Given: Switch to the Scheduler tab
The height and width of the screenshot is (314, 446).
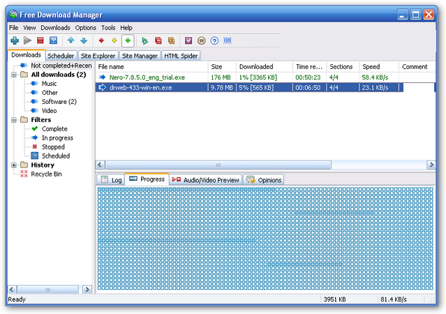Looking at the screenshot, I should (61, 56).
